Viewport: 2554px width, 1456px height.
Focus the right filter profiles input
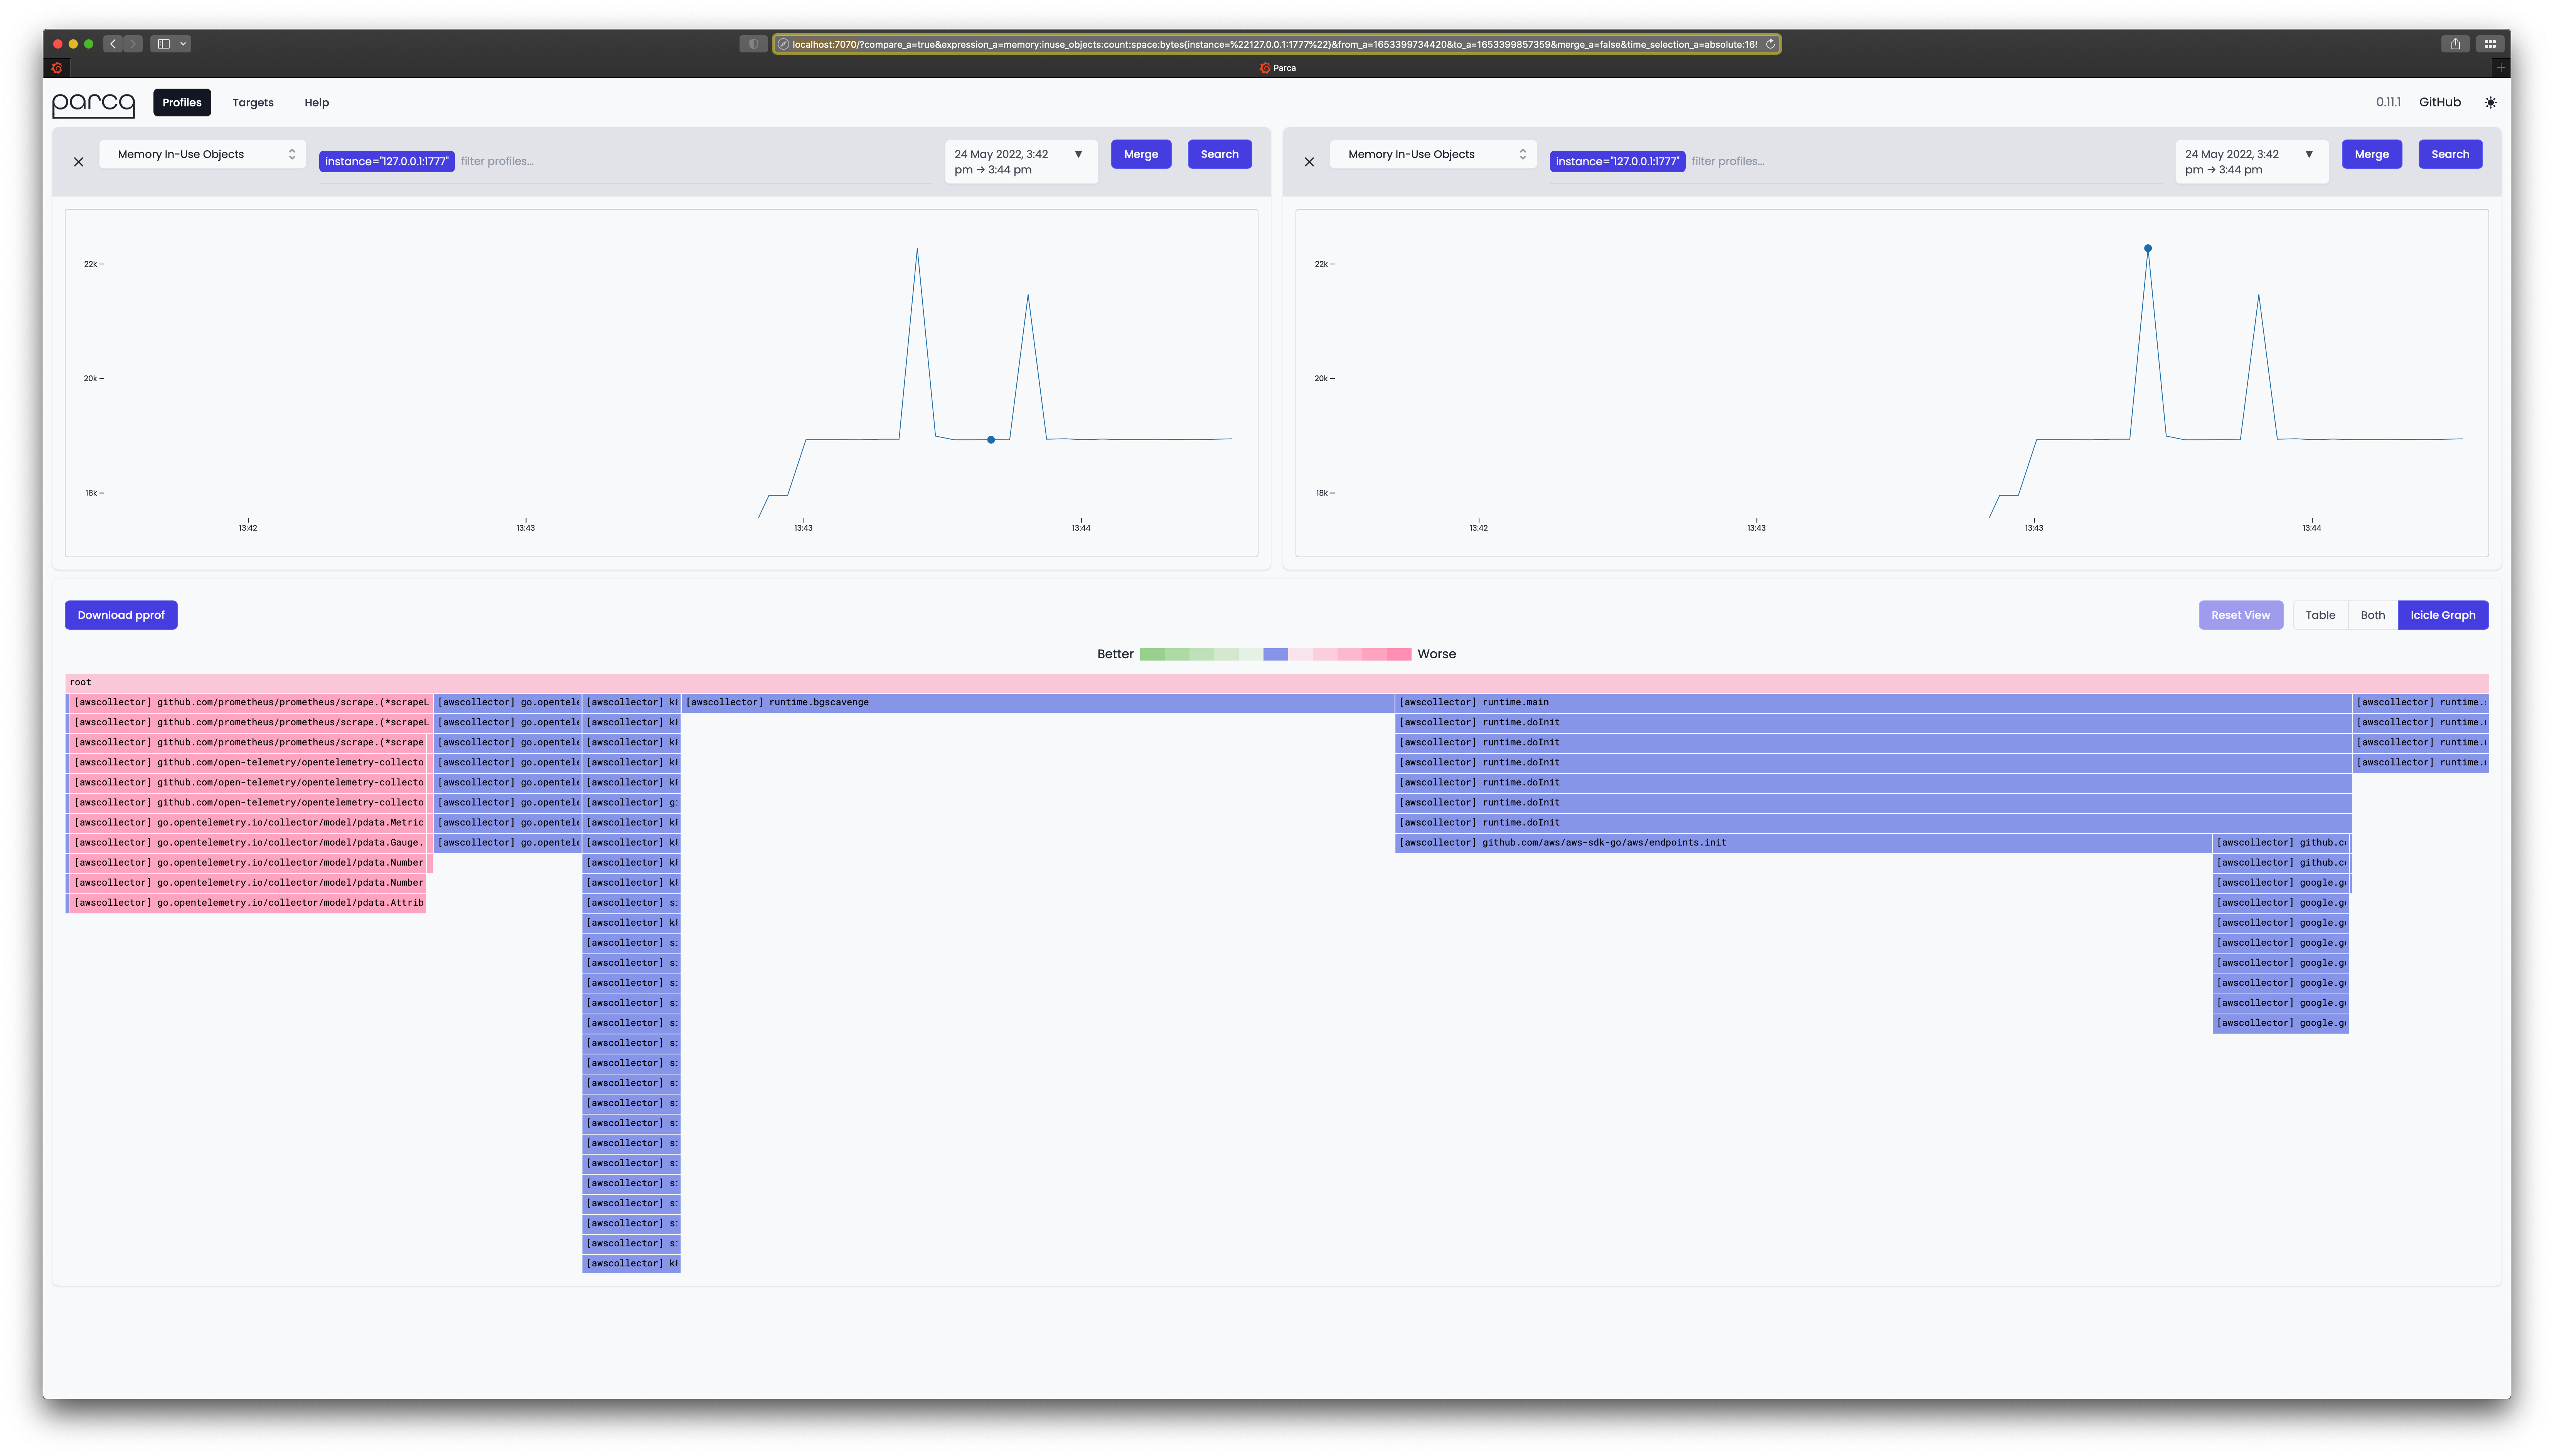(x=1926, y=161)
